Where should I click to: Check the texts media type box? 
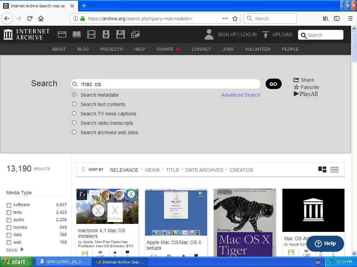[9, 212]
